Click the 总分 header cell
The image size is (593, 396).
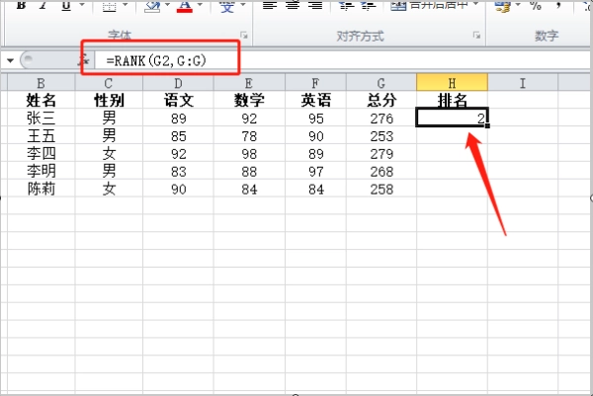pyautogui.click(x=381, y=100)
